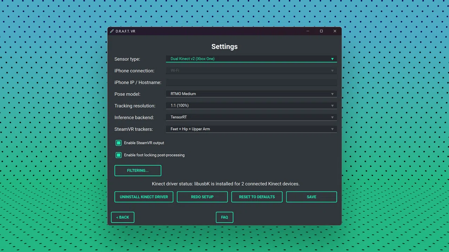The image size is (449, 252).
Task: Click the Tracking resolution label
Action: (x=135, y=106)
